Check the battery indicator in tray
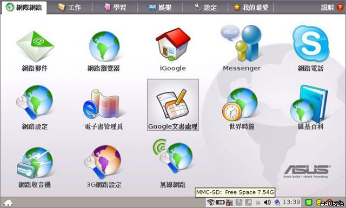The height and width of the screenshot is (208, 346). pos(220,202)
